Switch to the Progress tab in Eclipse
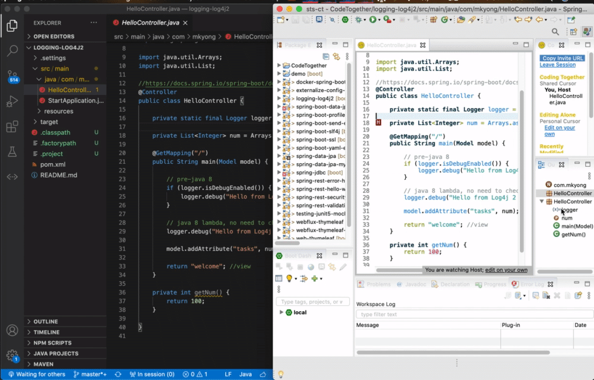Screen dimensions: 594x380 491,284
